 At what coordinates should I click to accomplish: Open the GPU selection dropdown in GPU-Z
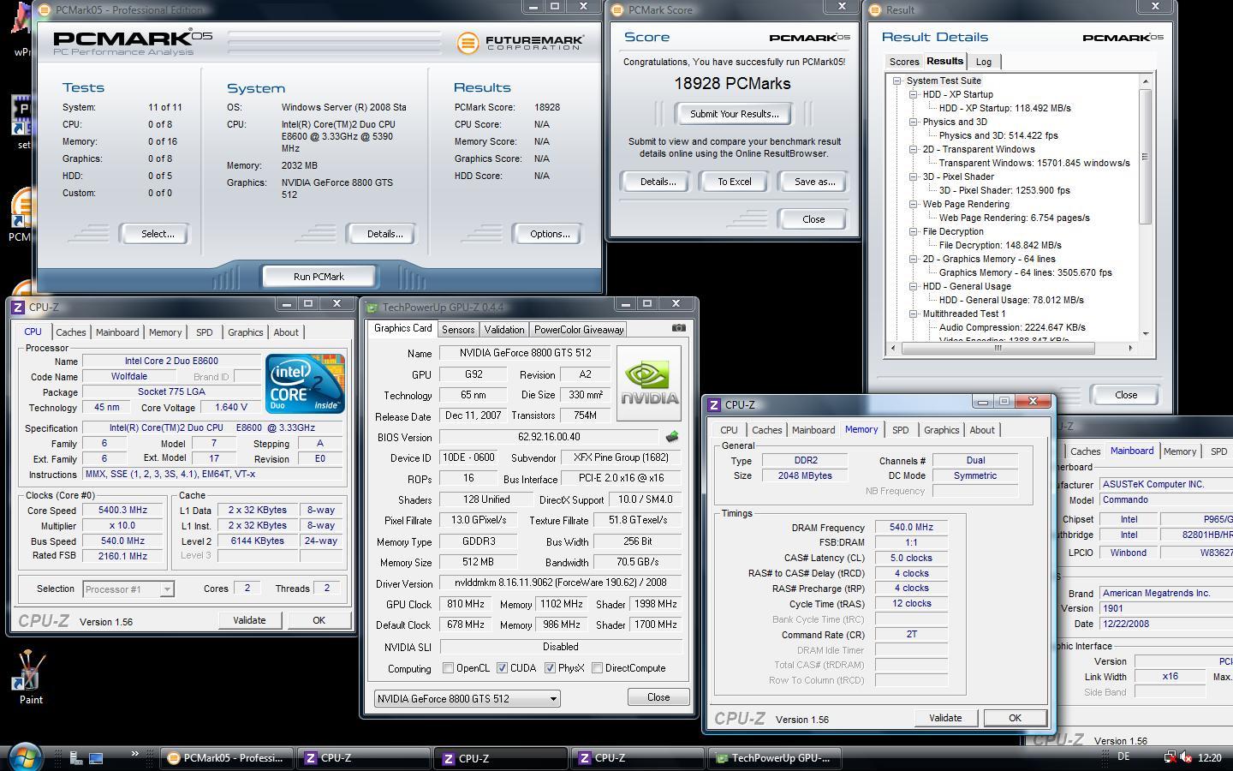click(468, 698)
